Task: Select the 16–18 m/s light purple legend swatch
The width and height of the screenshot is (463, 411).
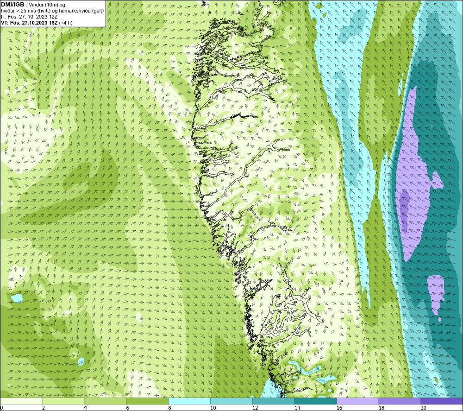Action: pos(357,401)
